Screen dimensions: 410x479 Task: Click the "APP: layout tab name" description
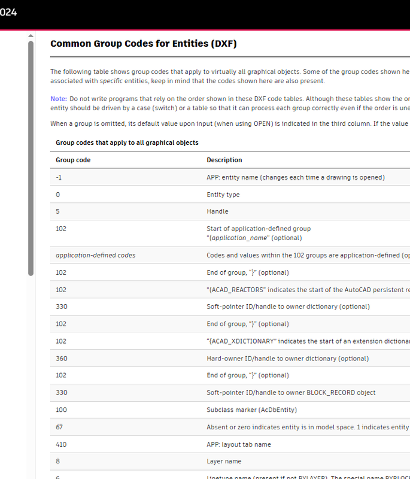pyautogui.click(x=239, y=444)
